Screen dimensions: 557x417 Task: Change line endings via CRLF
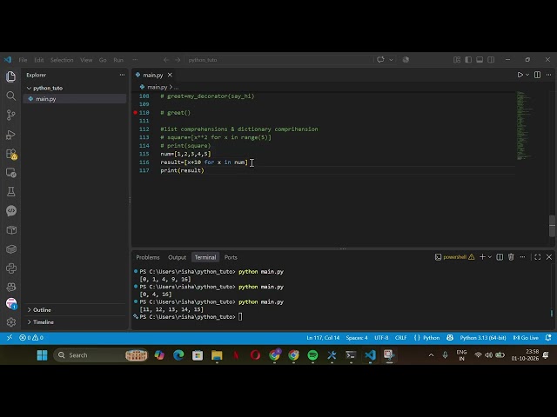pos(400,338)
